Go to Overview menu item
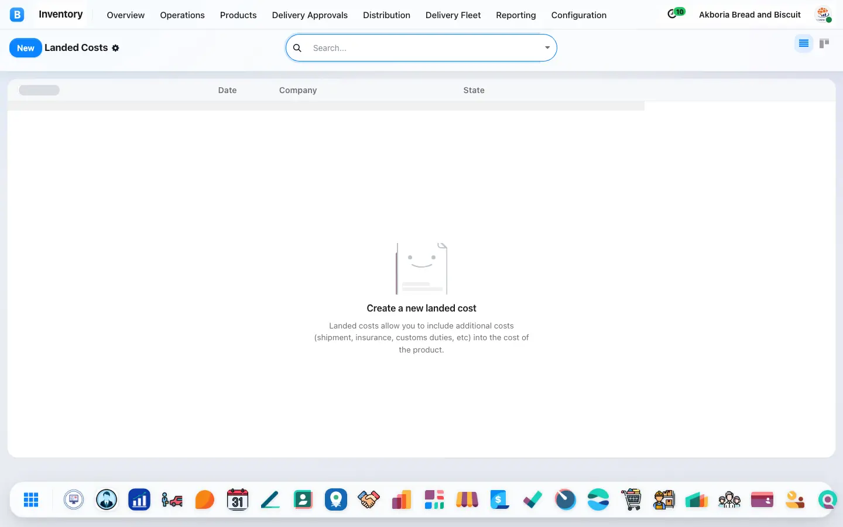 tap(126, 15)
